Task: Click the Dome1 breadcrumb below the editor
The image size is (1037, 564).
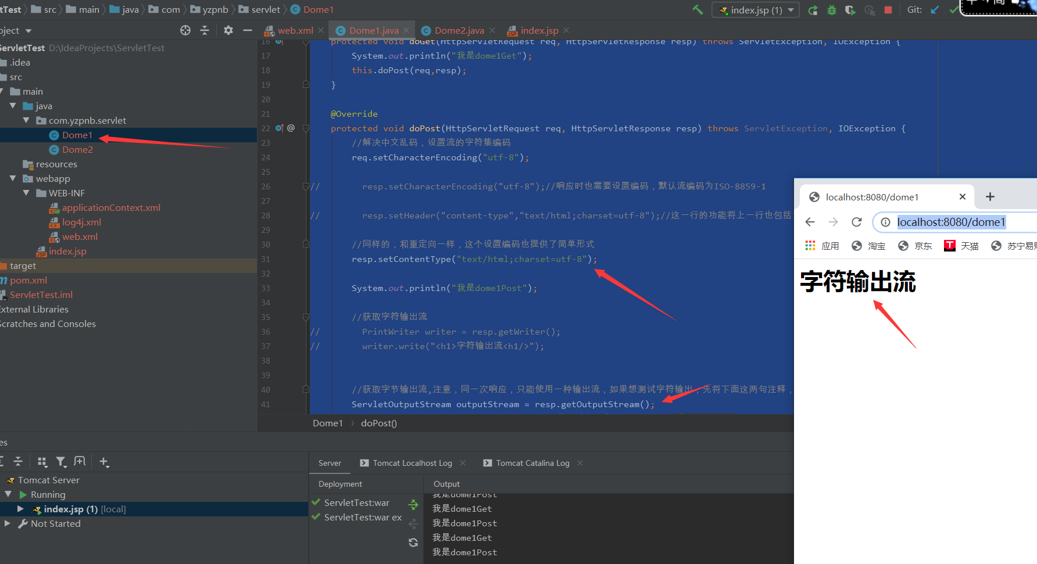Action: [x=328, y=423]
